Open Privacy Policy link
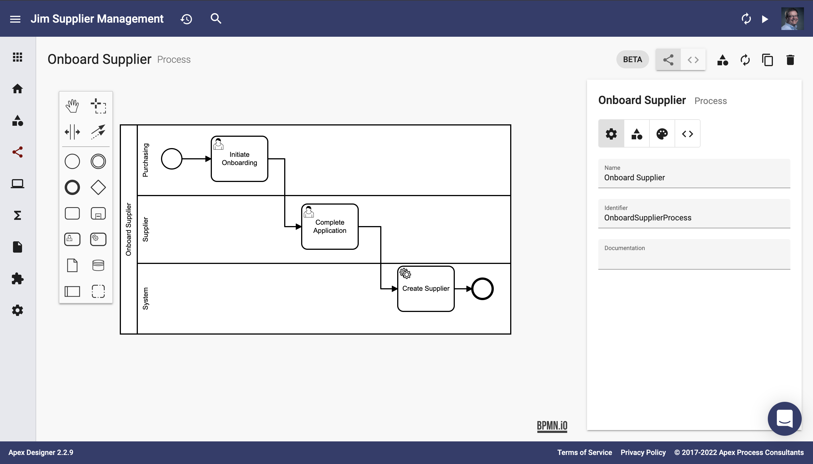Screen dimensions: 813x464 (643, 452)
